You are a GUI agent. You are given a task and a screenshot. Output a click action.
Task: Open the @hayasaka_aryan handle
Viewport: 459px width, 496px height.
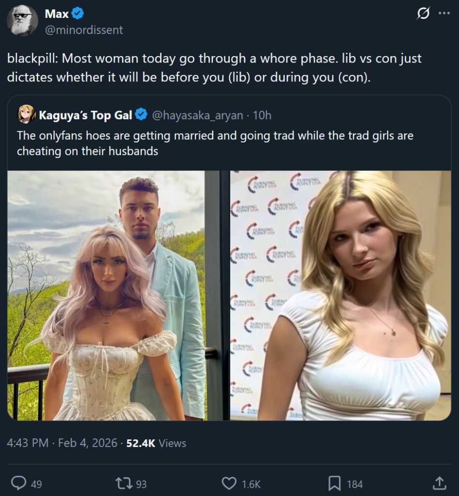pyautogui.click(x=197, y=115)
